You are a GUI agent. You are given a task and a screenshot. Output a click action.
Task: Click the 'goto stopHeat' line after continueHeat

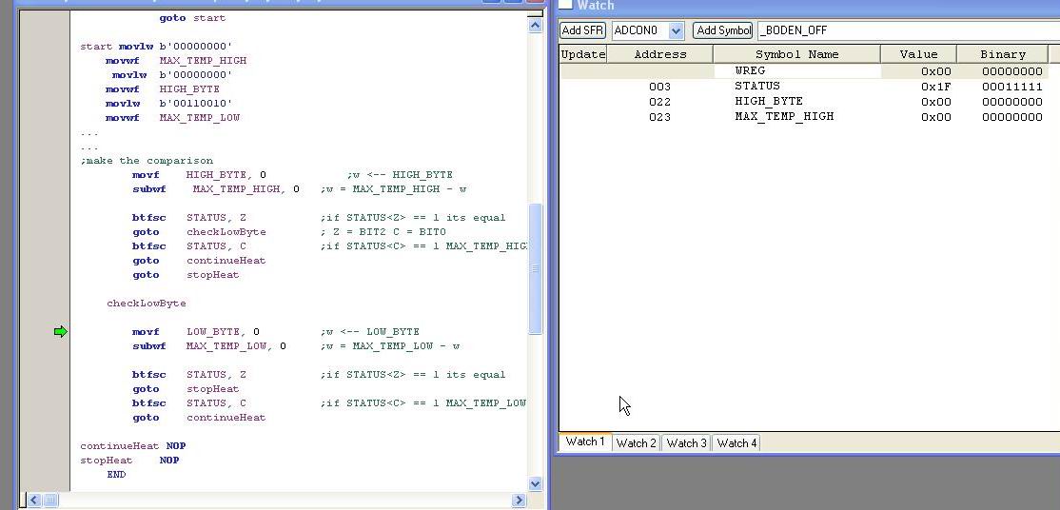point(186,275)
